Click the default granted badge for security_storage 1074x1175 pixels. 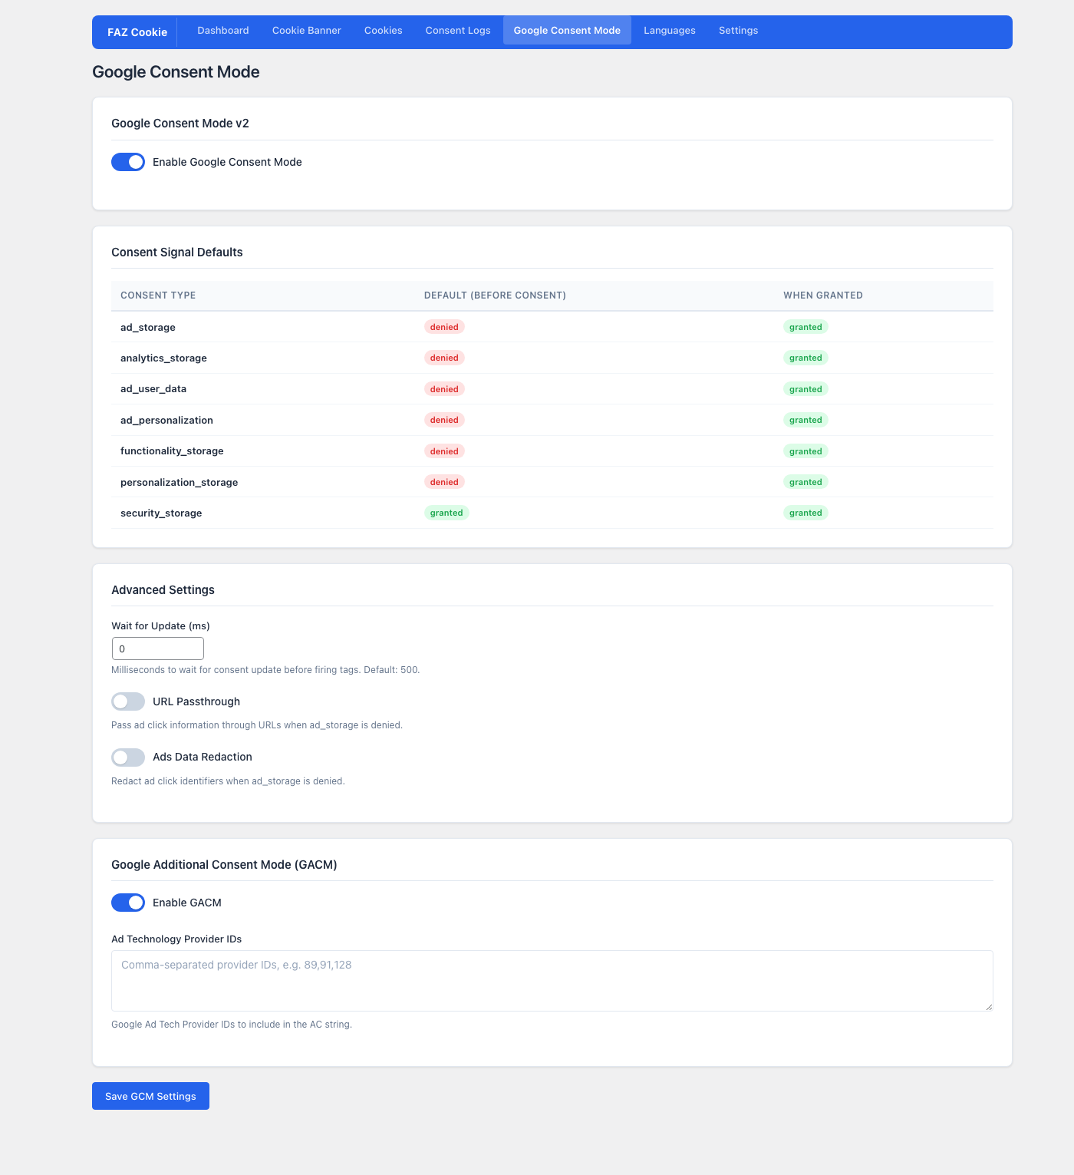point(446,513)
